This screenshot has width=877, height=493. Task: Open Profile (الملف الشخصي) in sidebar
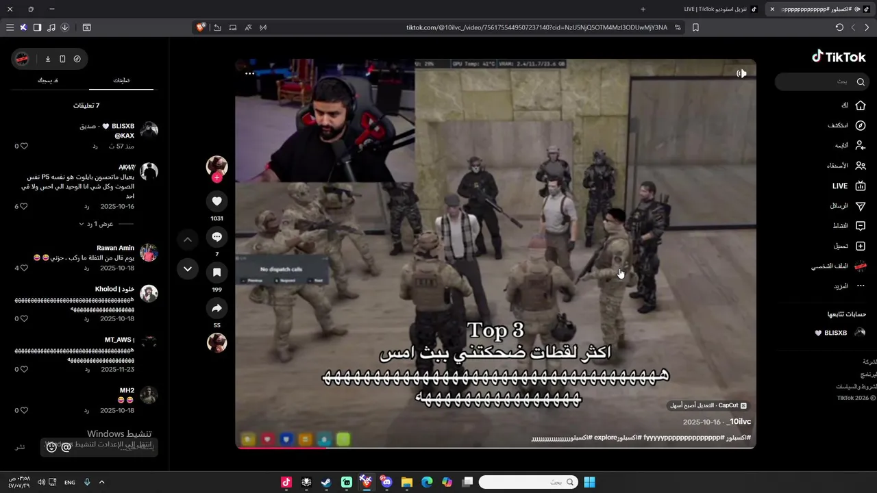(x=839, y=266)
